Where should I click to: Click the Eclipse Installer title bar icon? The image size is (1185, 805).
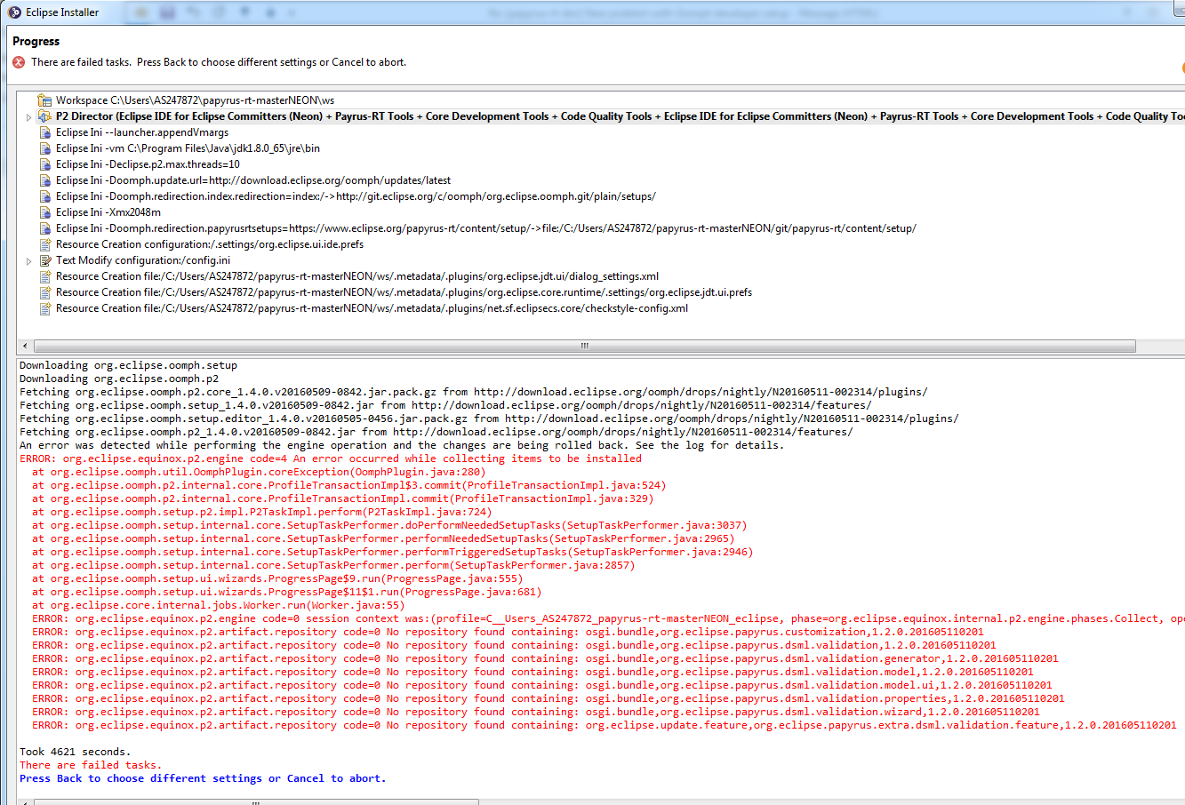(x=14, y=12)
